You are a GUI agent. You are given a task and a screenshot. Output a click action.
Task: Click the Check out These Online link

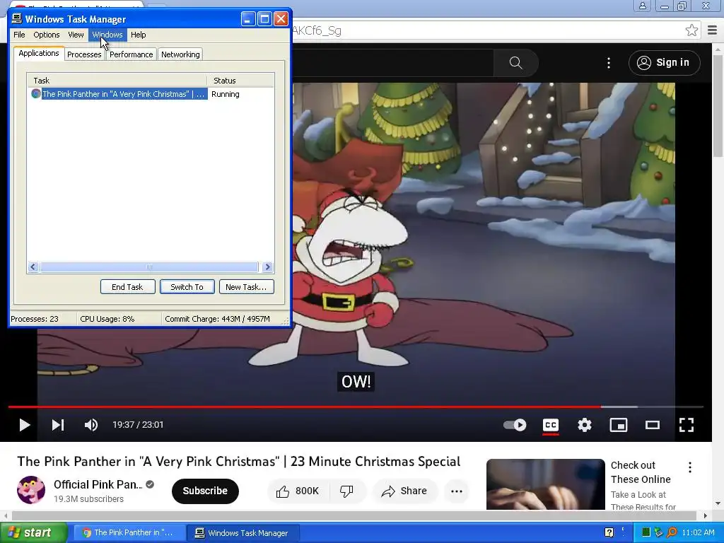click(x=641, y=472)
